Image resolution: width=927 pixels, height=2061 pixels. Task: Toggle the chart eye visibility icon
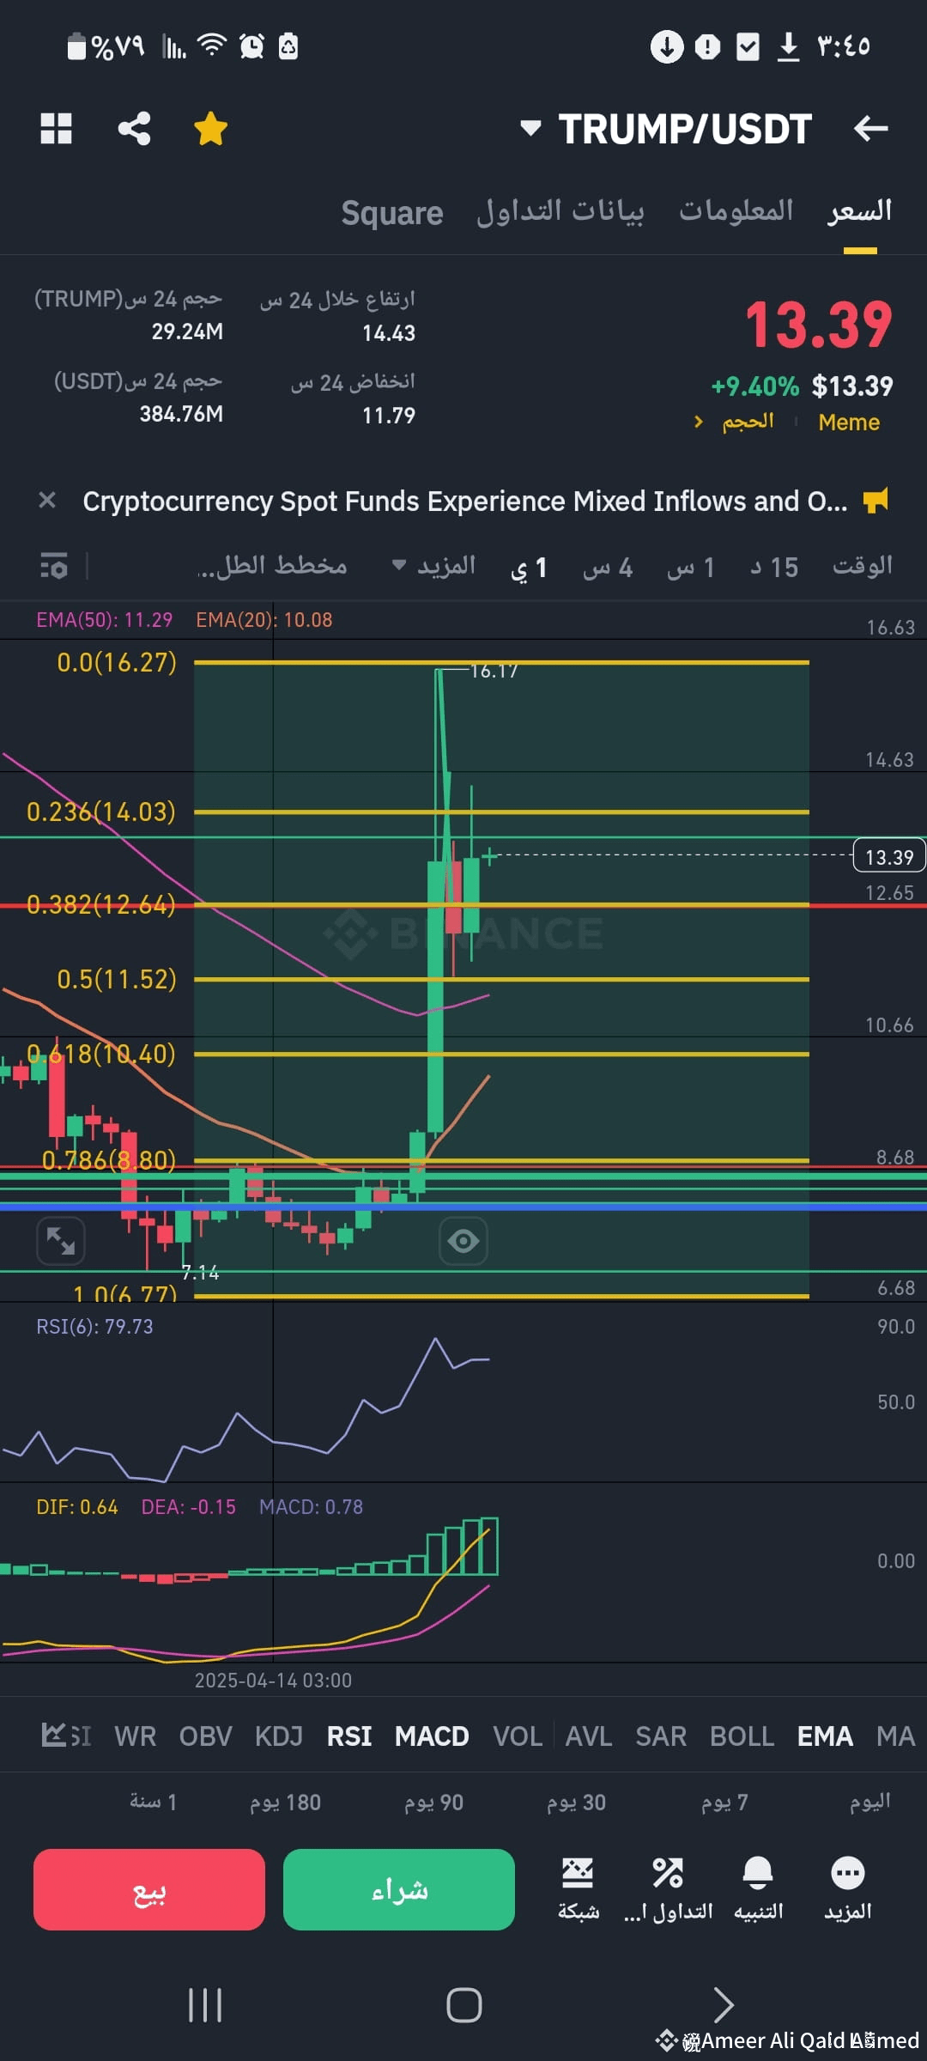tap(463, 1241)
